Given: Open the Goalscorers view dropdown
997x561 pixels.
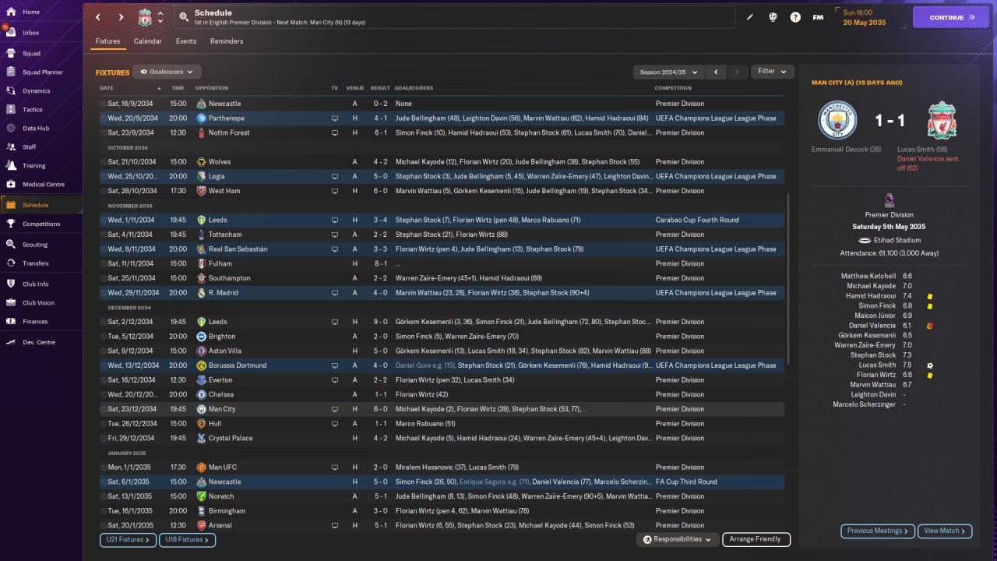Looking at the screenshot, I should (x=167, y=72).
